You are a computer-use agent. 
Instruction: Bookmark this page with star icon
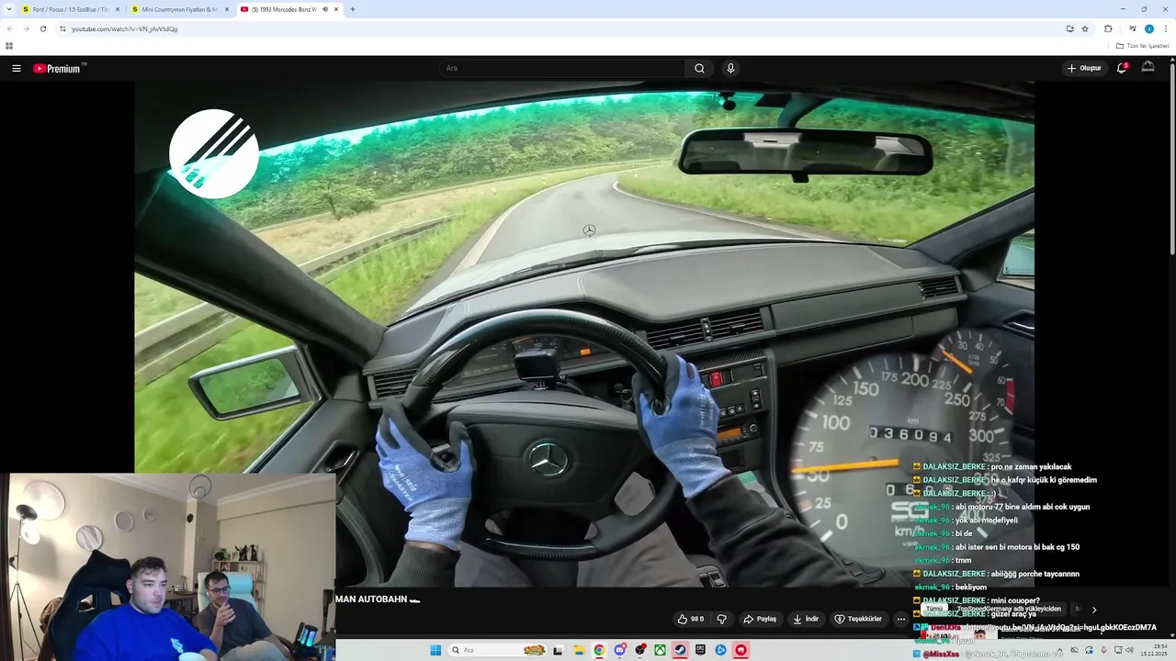(x=1085, y=28)
